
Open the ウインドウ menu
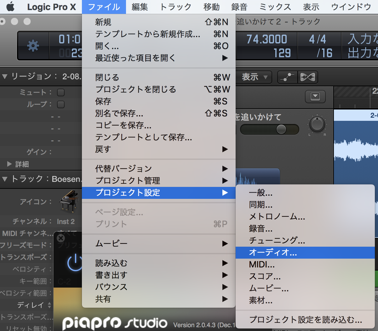pyautogui.click(x=351, y=7)
